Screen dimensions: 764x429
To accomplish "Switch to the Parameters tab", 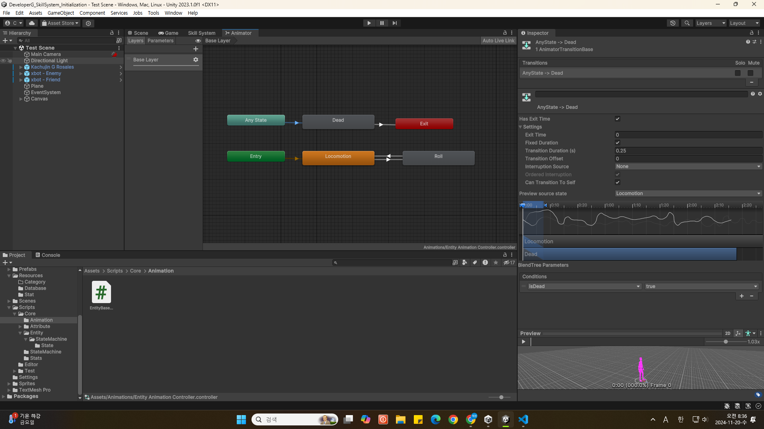I will (x=160, y=41).
